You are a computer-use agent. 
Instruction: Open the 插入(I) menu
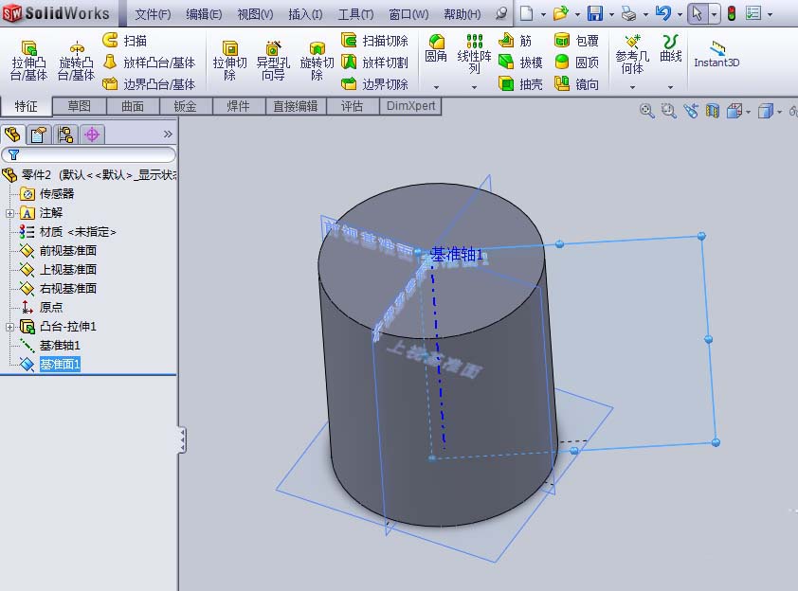pyautogui.click(x=305, y=14)
